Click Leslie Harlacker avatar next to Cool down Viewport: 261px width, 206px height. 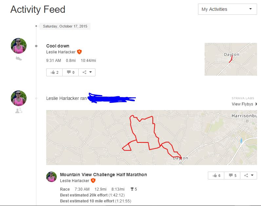click(x=19, y=46)
